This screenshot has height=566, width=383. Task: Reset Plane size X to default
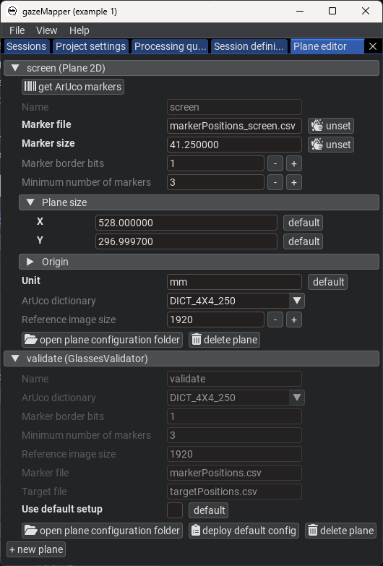[304, 223]
